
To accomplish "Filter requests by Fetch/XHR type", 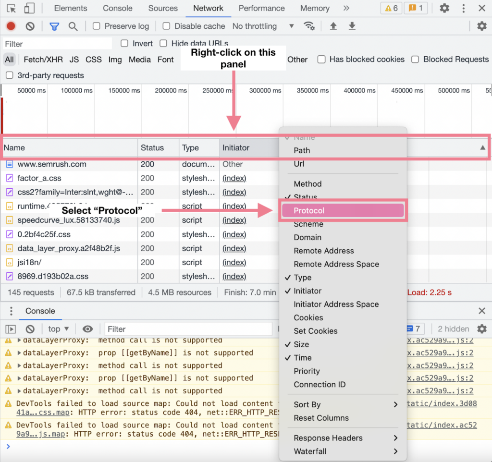I will point(43,60).
